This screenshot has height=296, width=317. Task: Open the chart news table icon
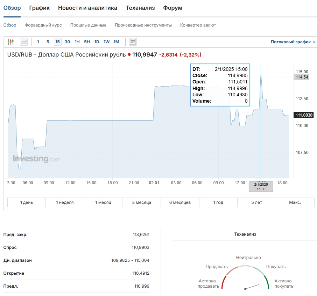click(x=133, y=42)
